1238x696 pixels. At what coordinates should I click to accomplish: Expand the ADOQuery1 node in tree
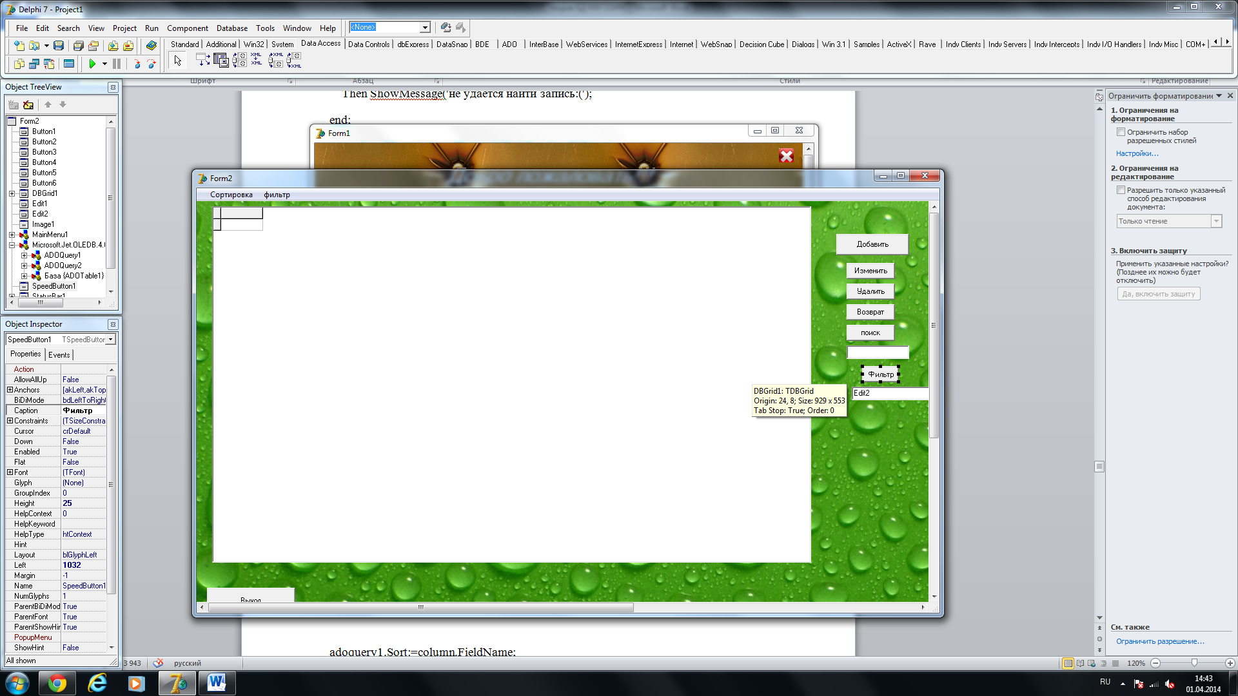pos(25,255)
